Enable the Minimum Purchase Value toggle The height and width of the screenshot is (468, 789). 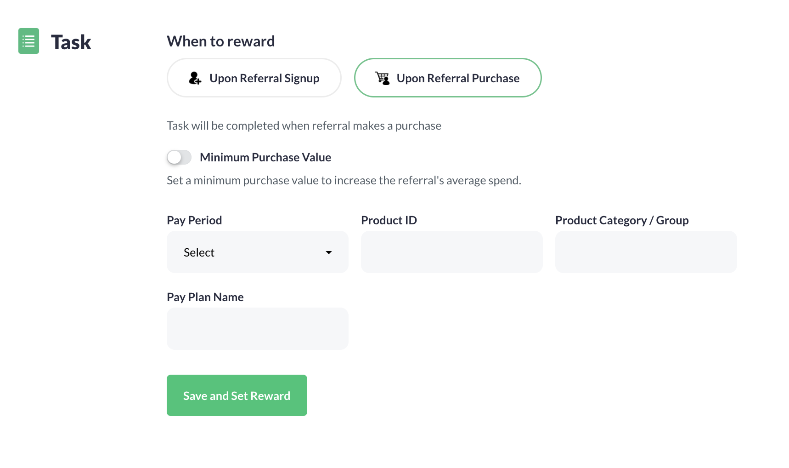point(179,157)
